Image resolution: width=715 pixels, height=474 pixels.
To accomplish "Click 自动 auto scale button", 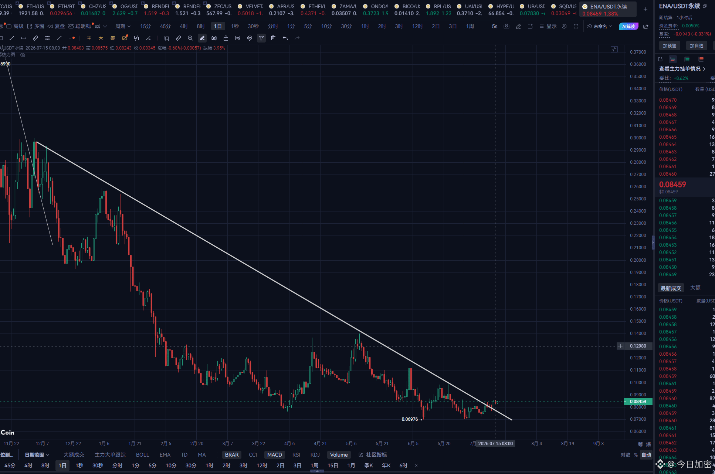I will pos(646,455).
